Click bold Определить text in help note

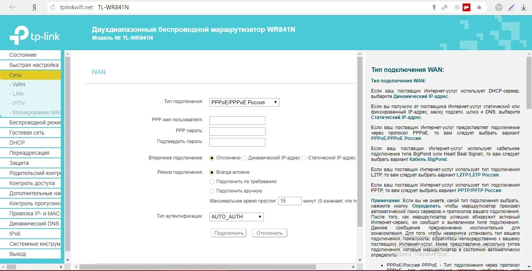[x=426, y=206]
